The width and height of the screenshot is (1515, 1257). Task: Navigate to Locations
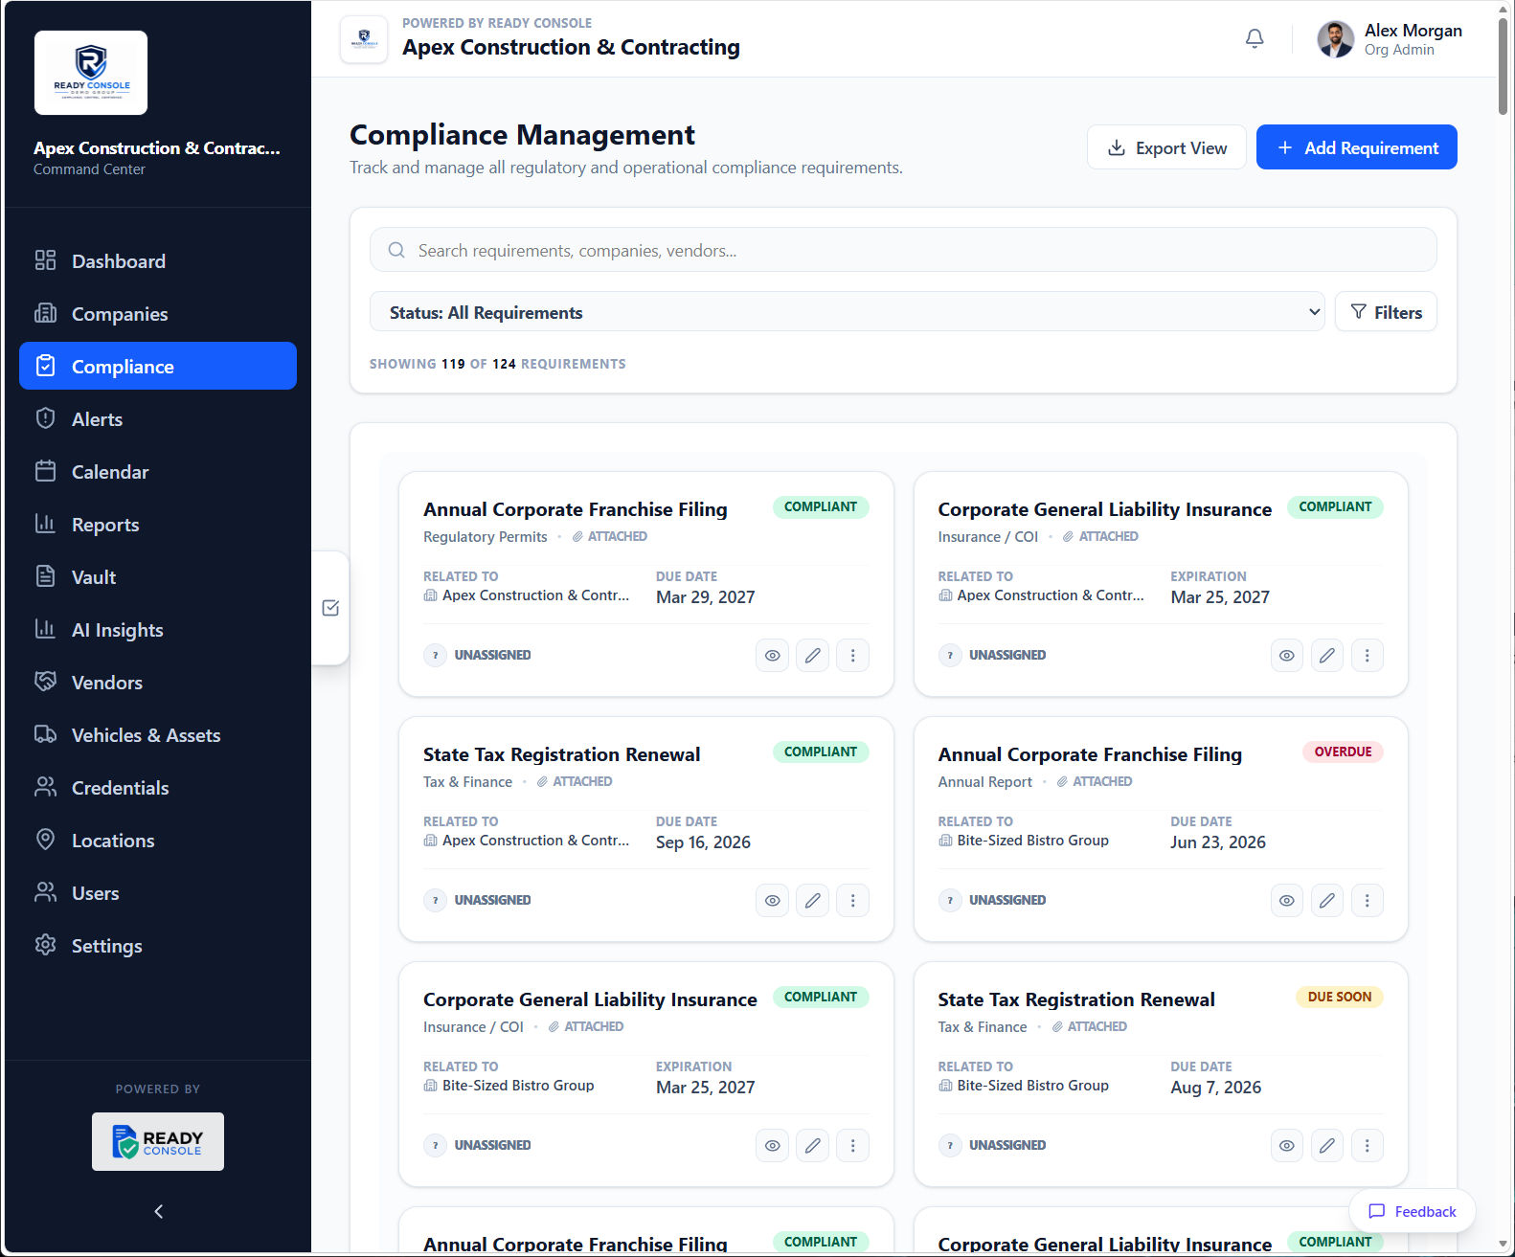click(x=158, y=840)
